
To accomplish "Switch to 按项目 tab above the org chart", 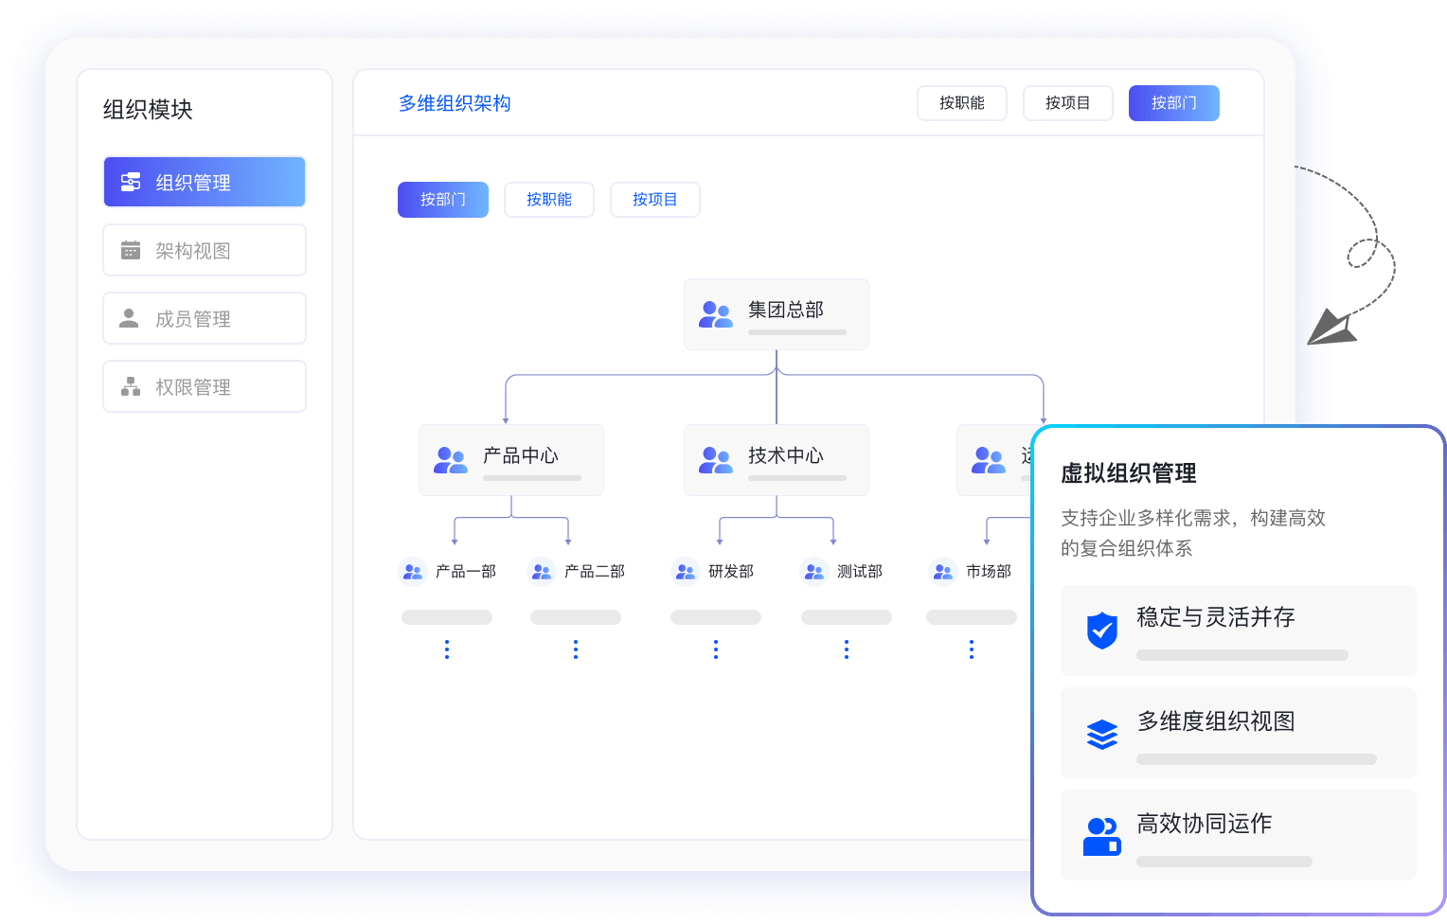I will click(655, 200).
